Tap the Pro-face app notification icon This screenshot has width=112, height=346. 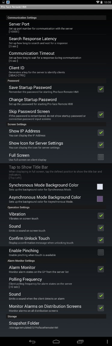[x=8, y=2]
